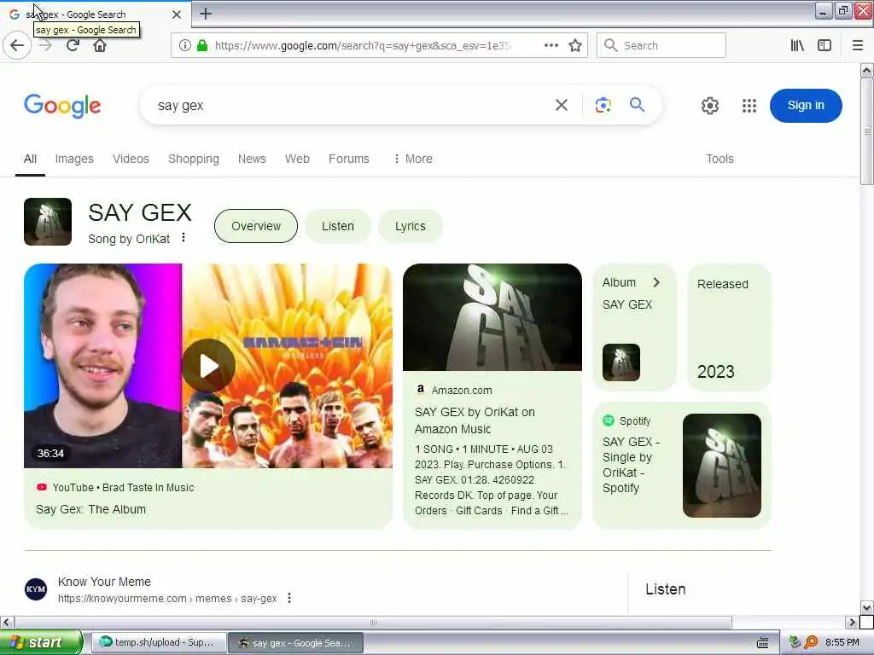Screen dimensions: 874x655
Task: Switch to the Videos results tab
Action: (x=131, y=159)
